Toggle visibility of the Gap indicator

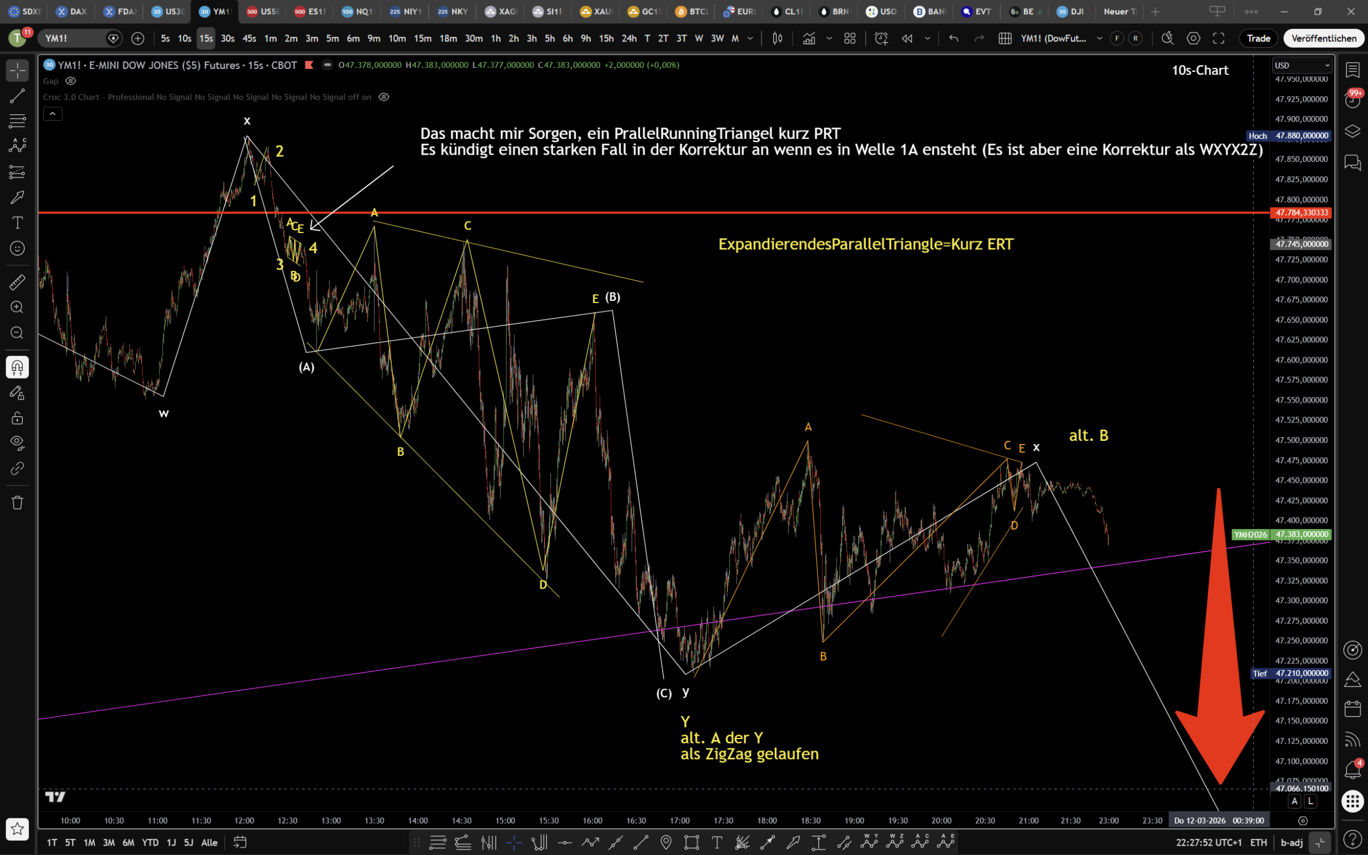(71, 81)
